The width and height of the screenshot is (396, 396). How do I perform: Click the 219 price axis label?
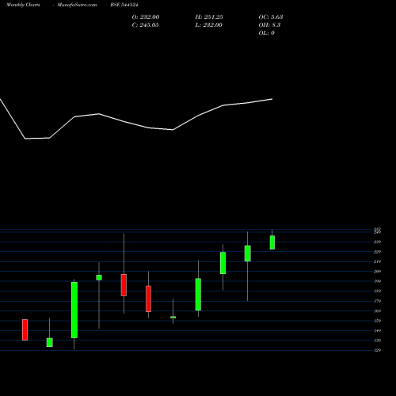378,261
